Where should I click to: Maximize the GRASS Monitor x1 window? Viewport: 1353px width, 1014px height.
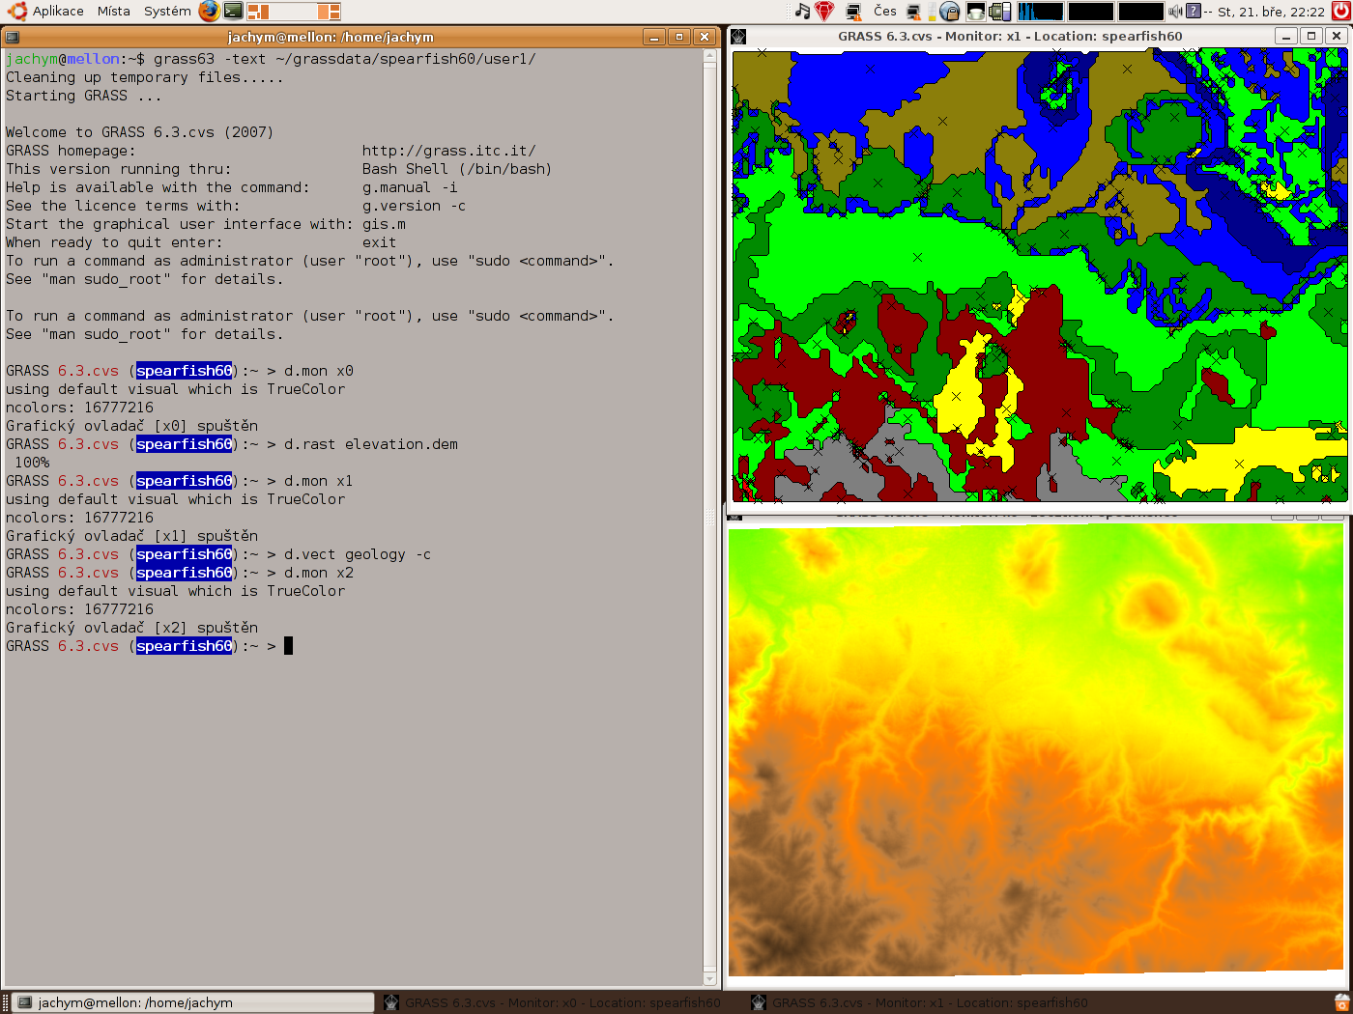(1311, 36)
